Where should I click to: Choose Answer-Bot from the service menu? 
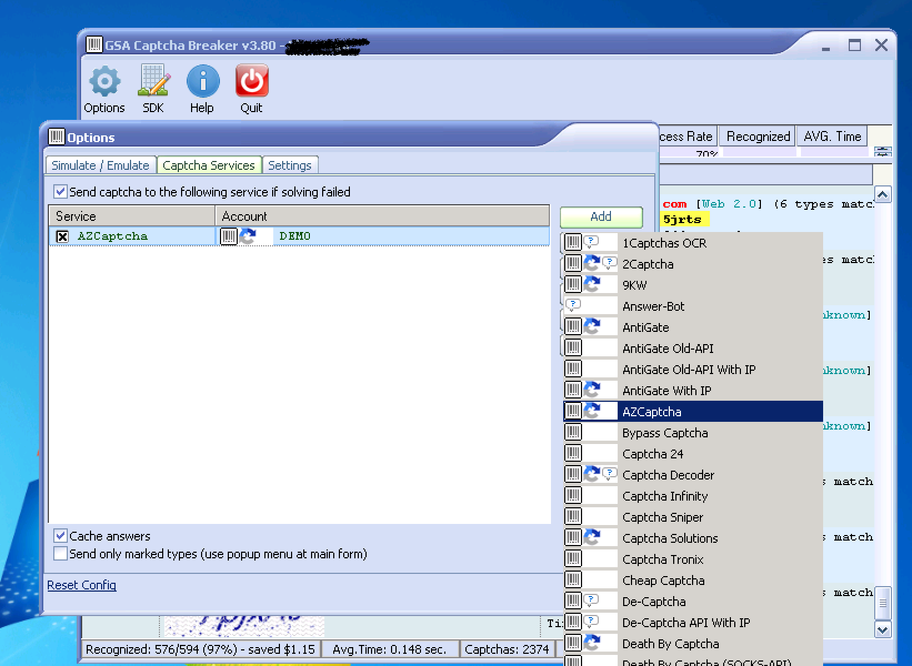(x=693, y=306)
